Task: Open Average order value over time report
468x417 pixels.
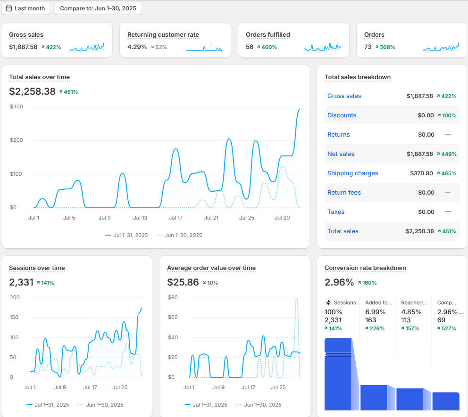Action: (211, 268)
